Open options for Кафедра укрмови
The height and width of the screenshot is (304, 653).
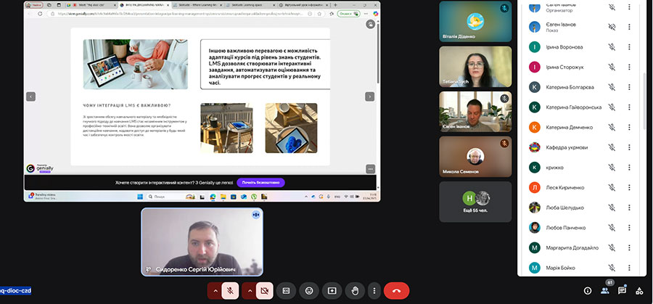tap(629, 147)
